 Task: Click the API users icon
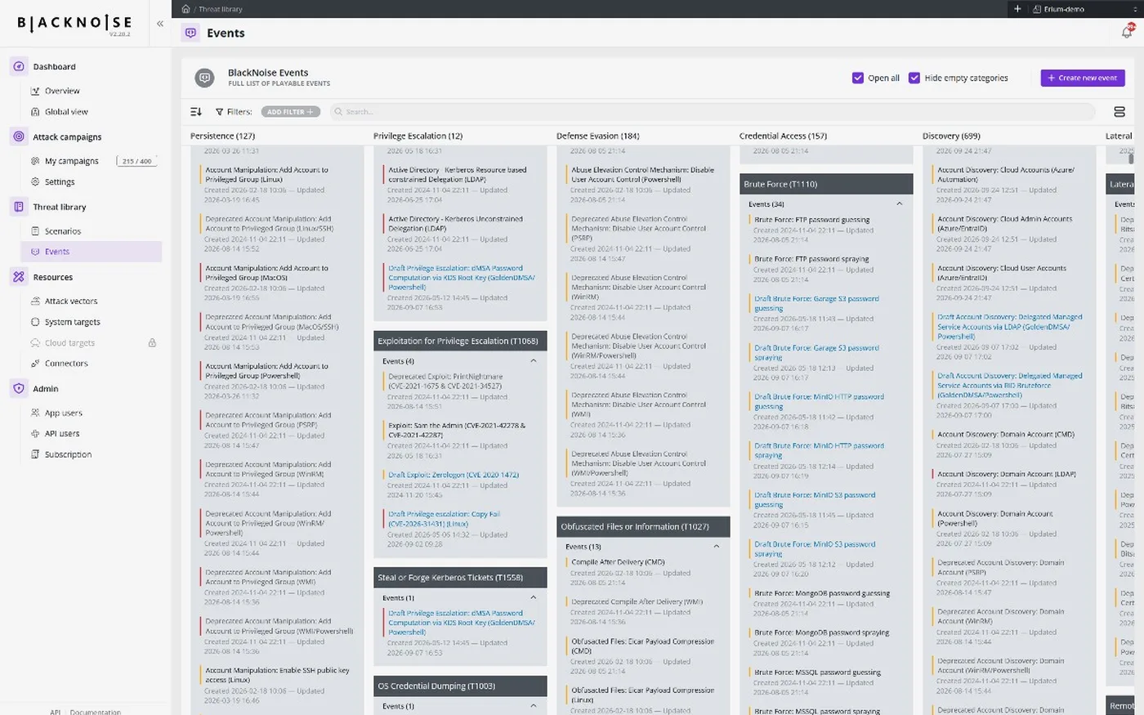tap(35, 434)
